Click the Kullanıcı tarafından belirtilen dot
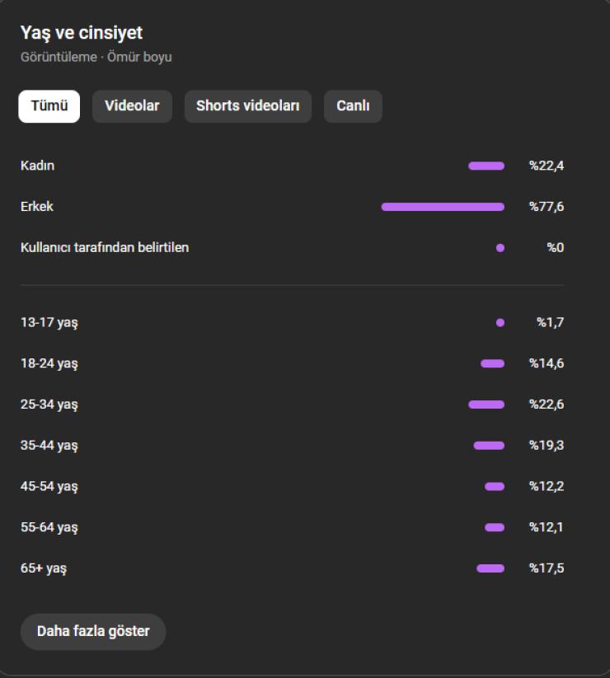The width and height of the screenshot is (610, 678). click(x=500, y=248)
